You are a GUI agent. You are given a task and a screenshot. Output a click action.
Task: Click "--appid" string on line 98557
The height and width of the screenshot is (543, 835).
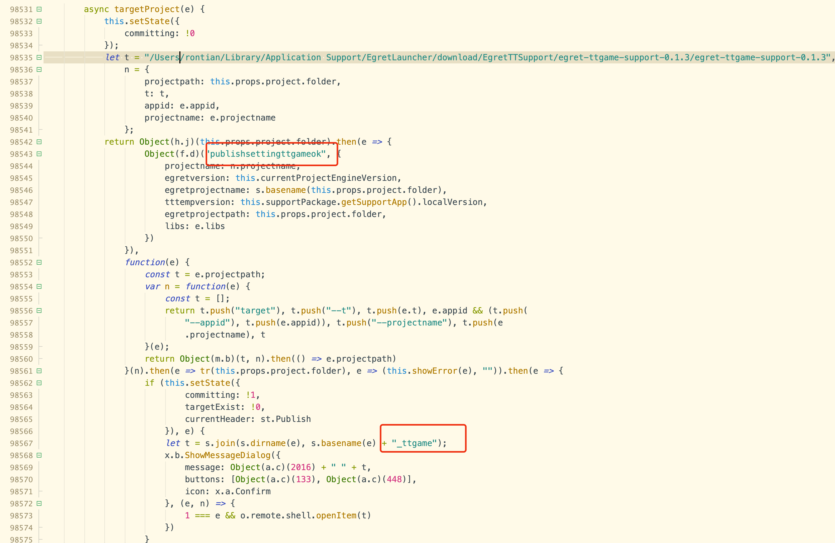[207, 323]
